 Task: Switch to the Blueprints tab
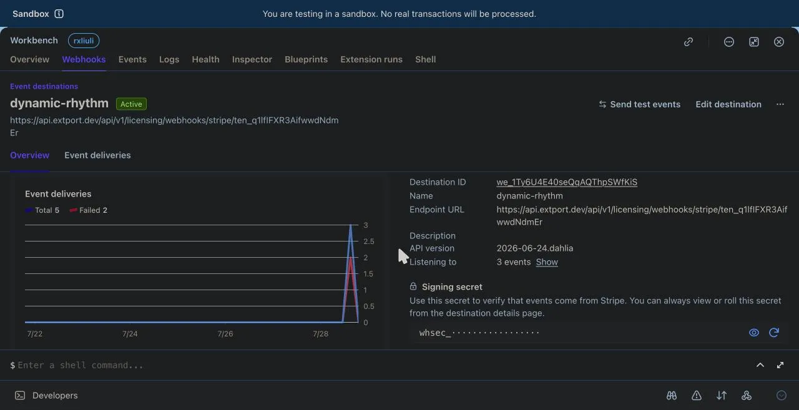coord(306,59)
